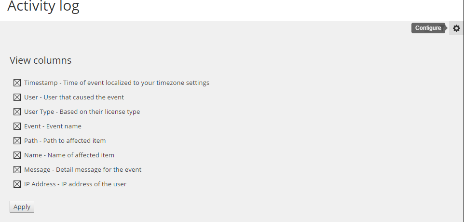Screen dimensions: 464x222
Task: Uncheck the Timestamp column checkbox
Action: click(x=17, y=83)
